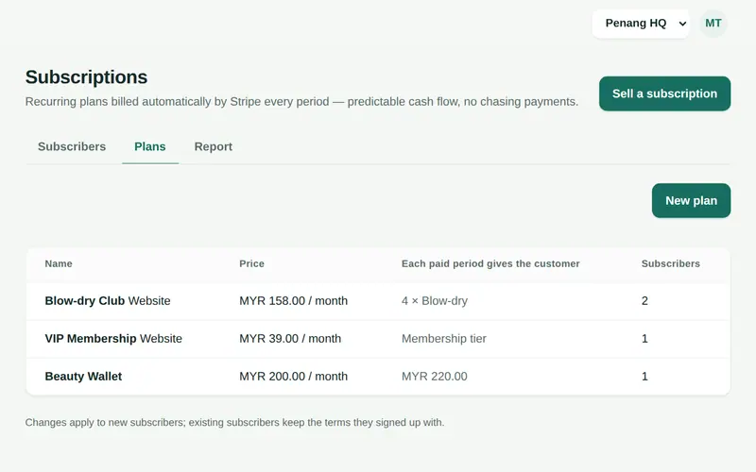The width and height of the screenshot is (756, 472).
Task: Click subscriber count for Beauty Wallet
Action: point(644,376)
